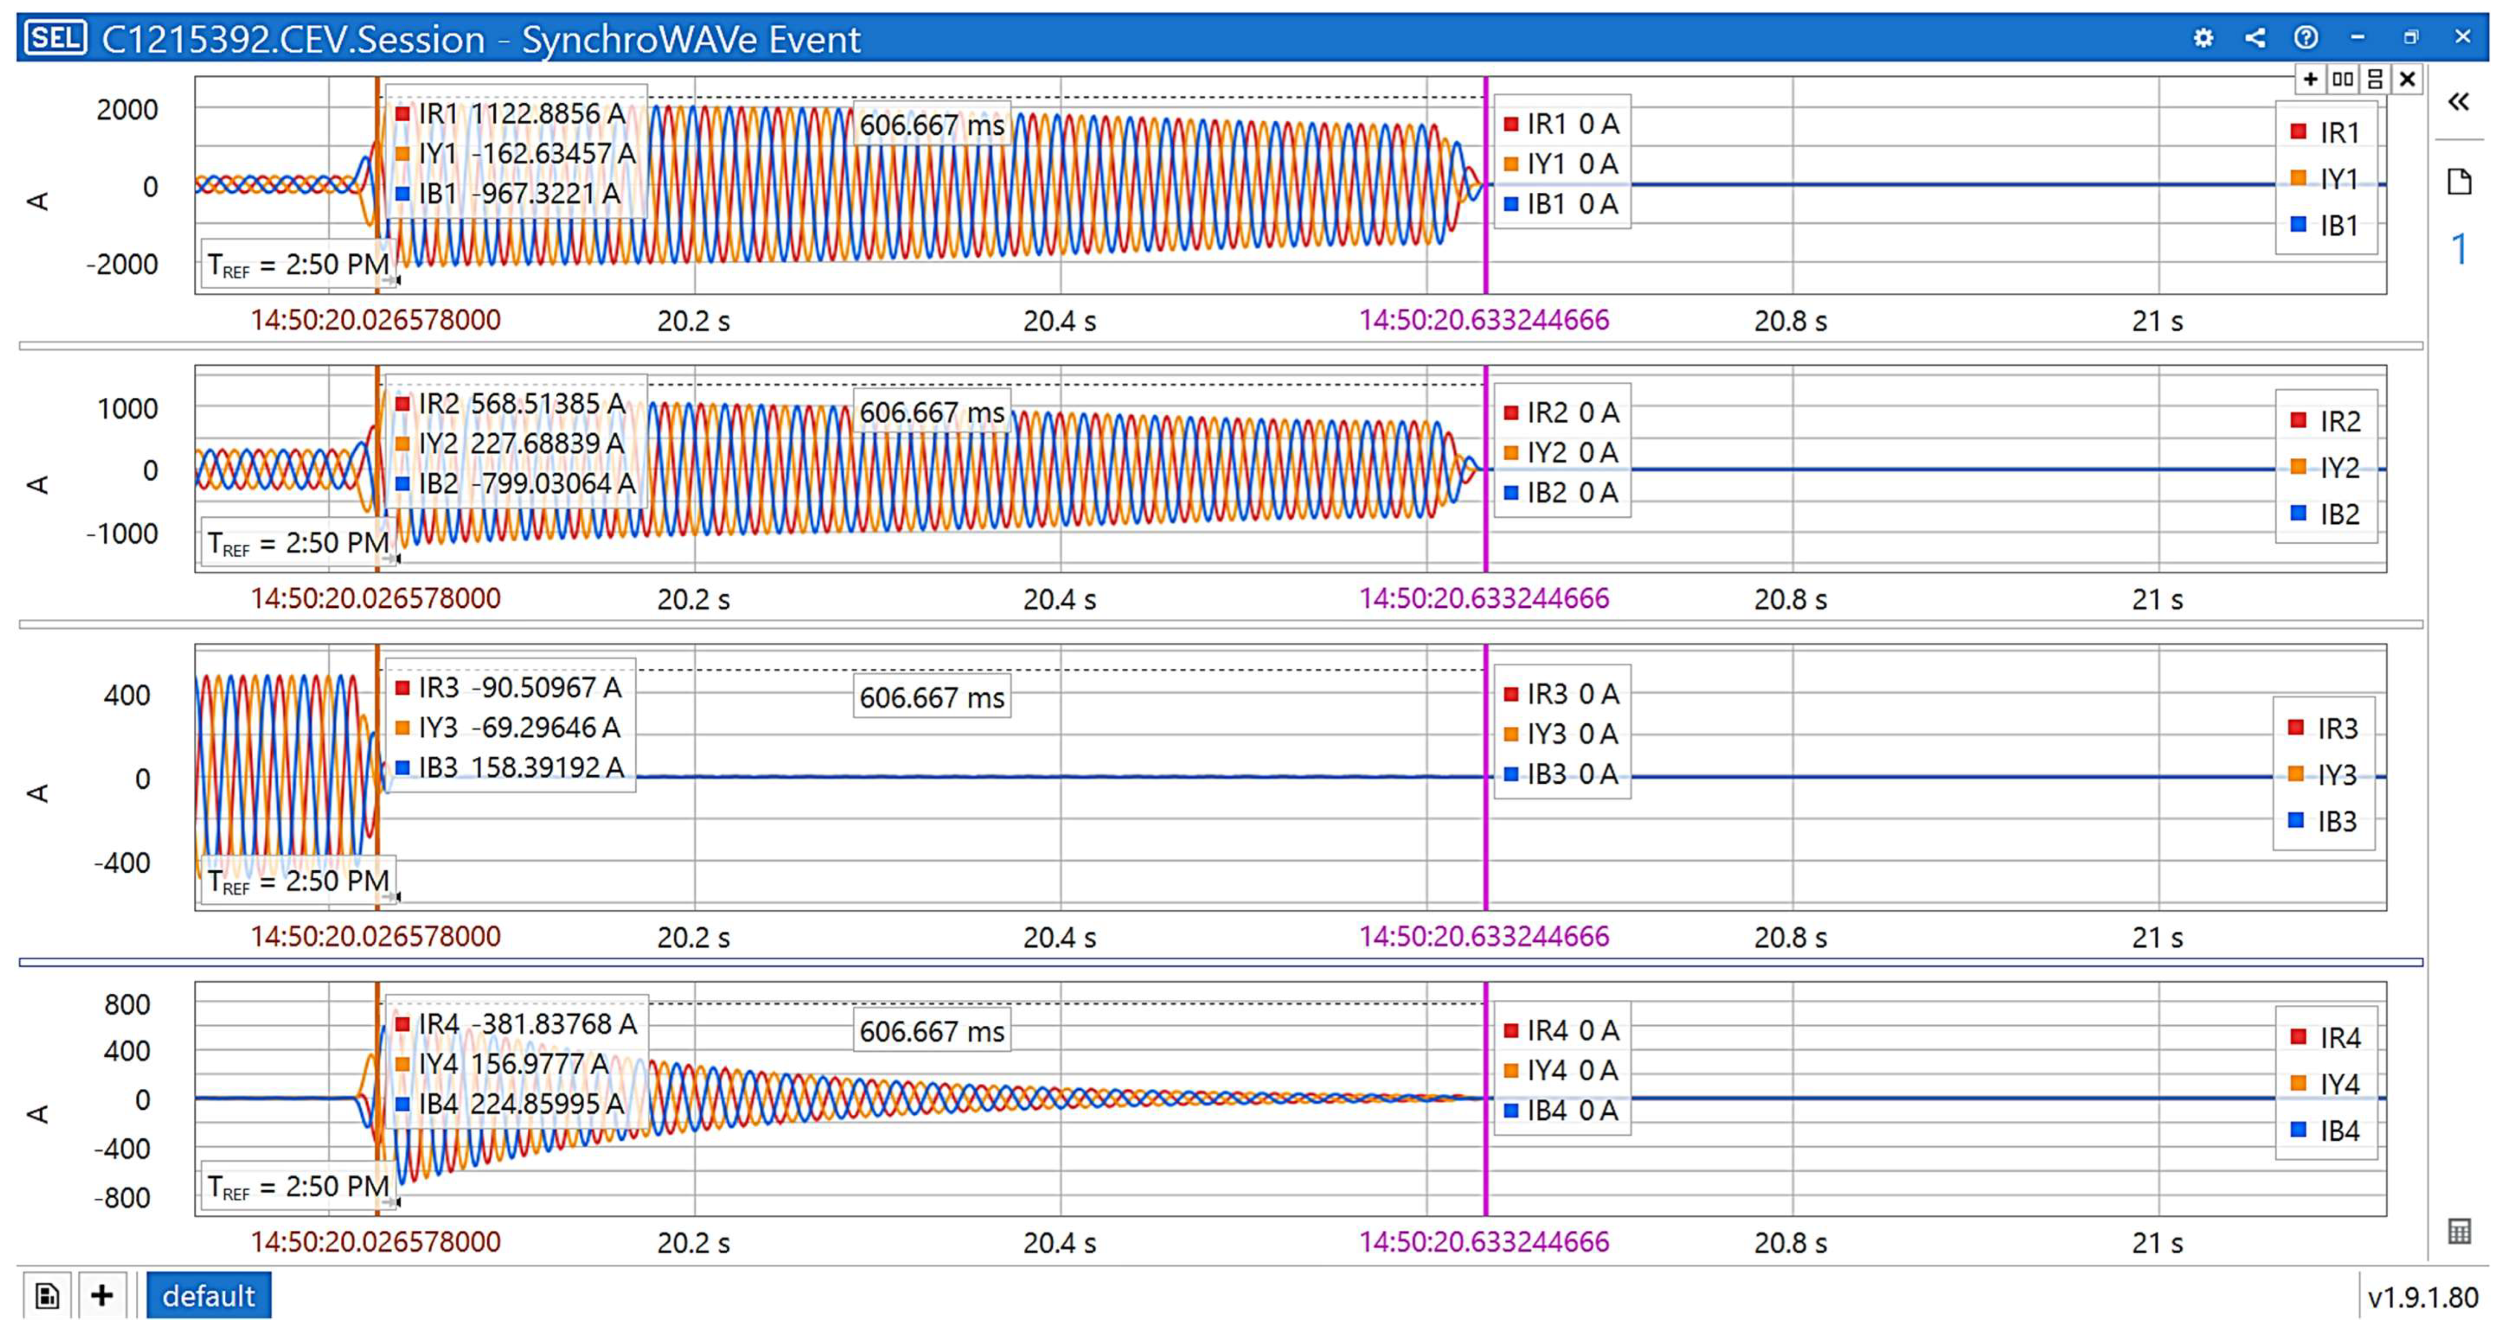Stack charts vertically layout icon

(2375, 79)
